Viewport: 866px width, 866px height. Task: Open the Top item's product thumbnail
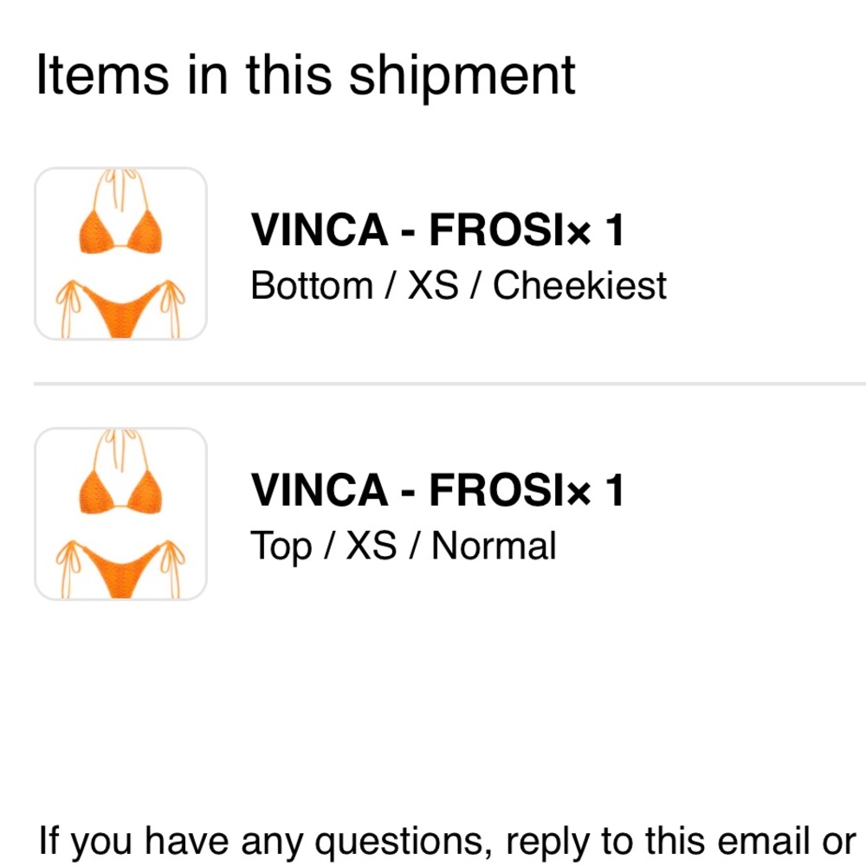[120, 514]
